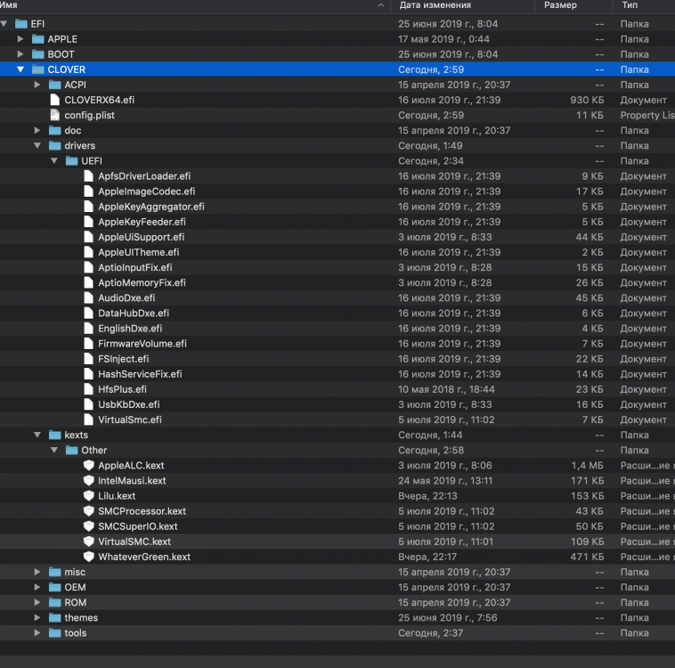This screenshot has width=675, height=668.
Task: Select VirtualSMC.kext shield icon
Action: click(x=89, y=542)
